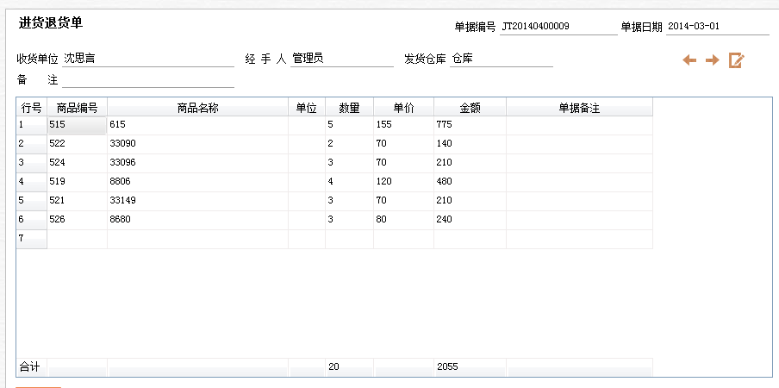Click the empty 备注 input field
The width and height of the screenshot is (779, 388).
click(x=148, y=79)
